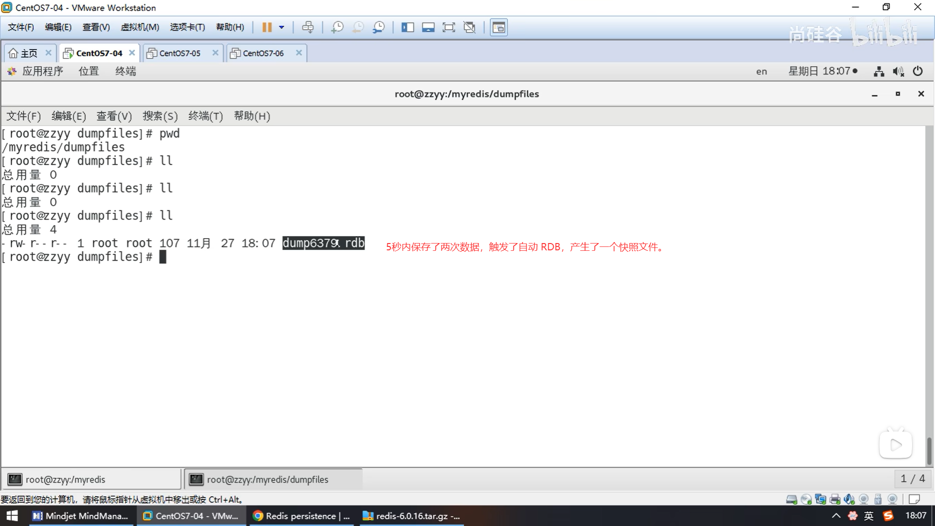Open Redis persistence Chrome taskbar item
Screen dimensions: 935x526
[302, 516]
